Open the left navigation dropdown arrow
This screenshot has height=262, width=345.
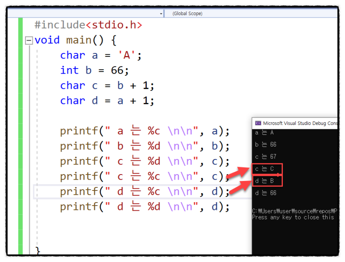pyautogui.click(x=161, y=14)
